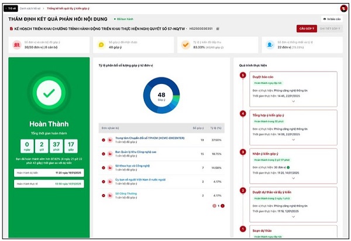Click the yellow comment icon in second stat card
The height and width of the screenshot is (241, 351).
101,45
